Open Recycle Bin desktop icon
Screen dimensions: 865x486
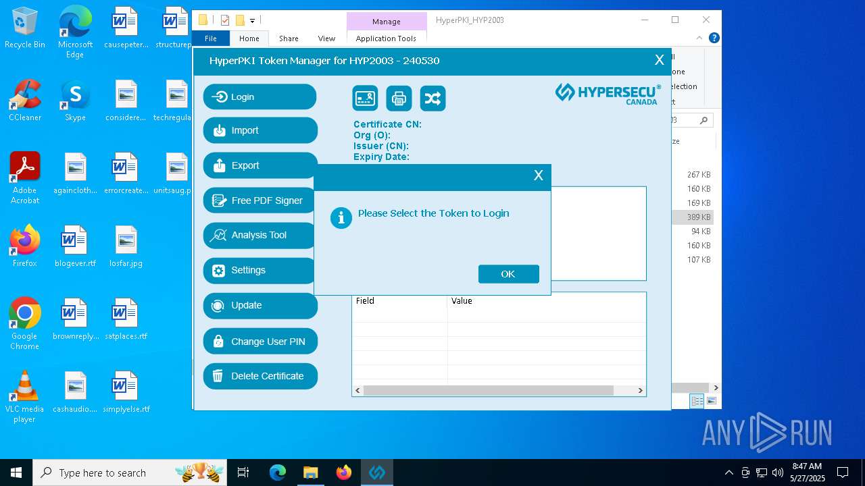[x=25, y=28]
